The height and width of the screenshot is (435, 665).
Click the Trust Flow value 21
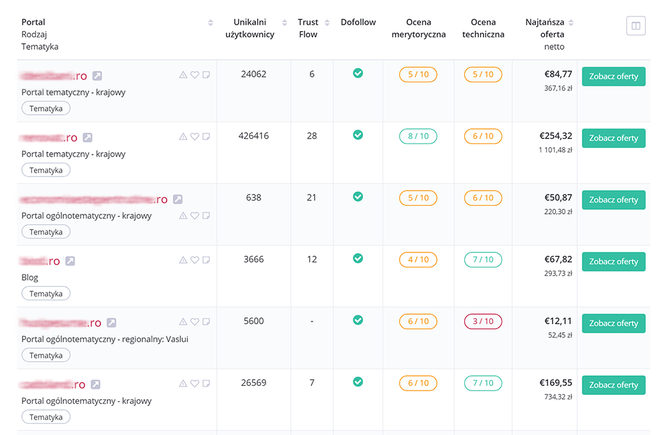pos(312,197)
